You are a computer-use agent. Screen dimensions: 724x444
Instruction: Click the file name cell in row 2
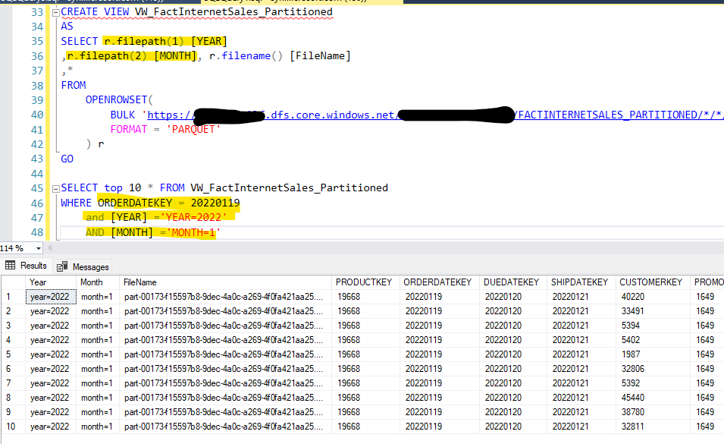click(226, 311)
